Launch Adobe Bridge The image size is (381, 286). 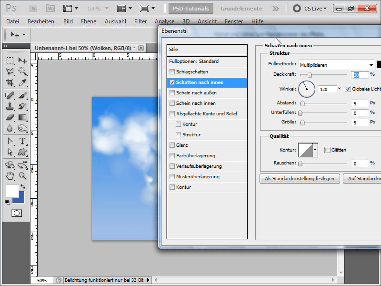click(33, 9)
